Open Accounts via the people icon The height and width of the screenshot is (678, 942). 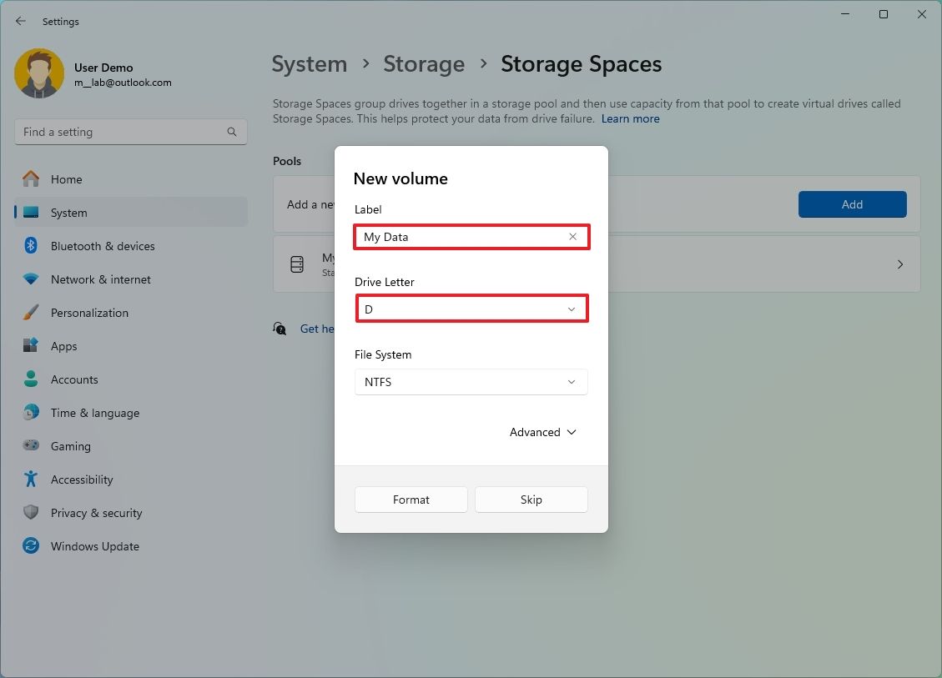(x=30, y=379)
